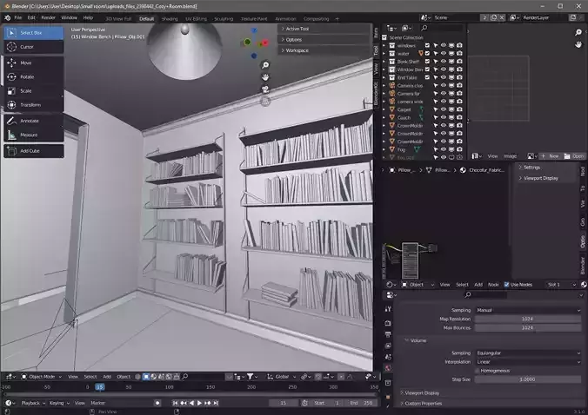This screenshot has width=588, height=415.
Task: Expand the windows collection in outliner
Action: click(384, 45)
